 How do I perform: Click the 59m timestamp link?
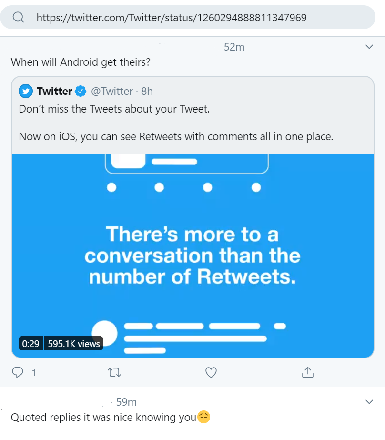point(126,402)
